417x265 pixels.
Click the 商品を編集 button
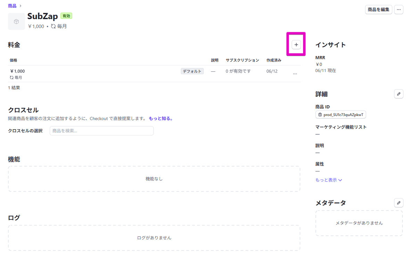378,10
